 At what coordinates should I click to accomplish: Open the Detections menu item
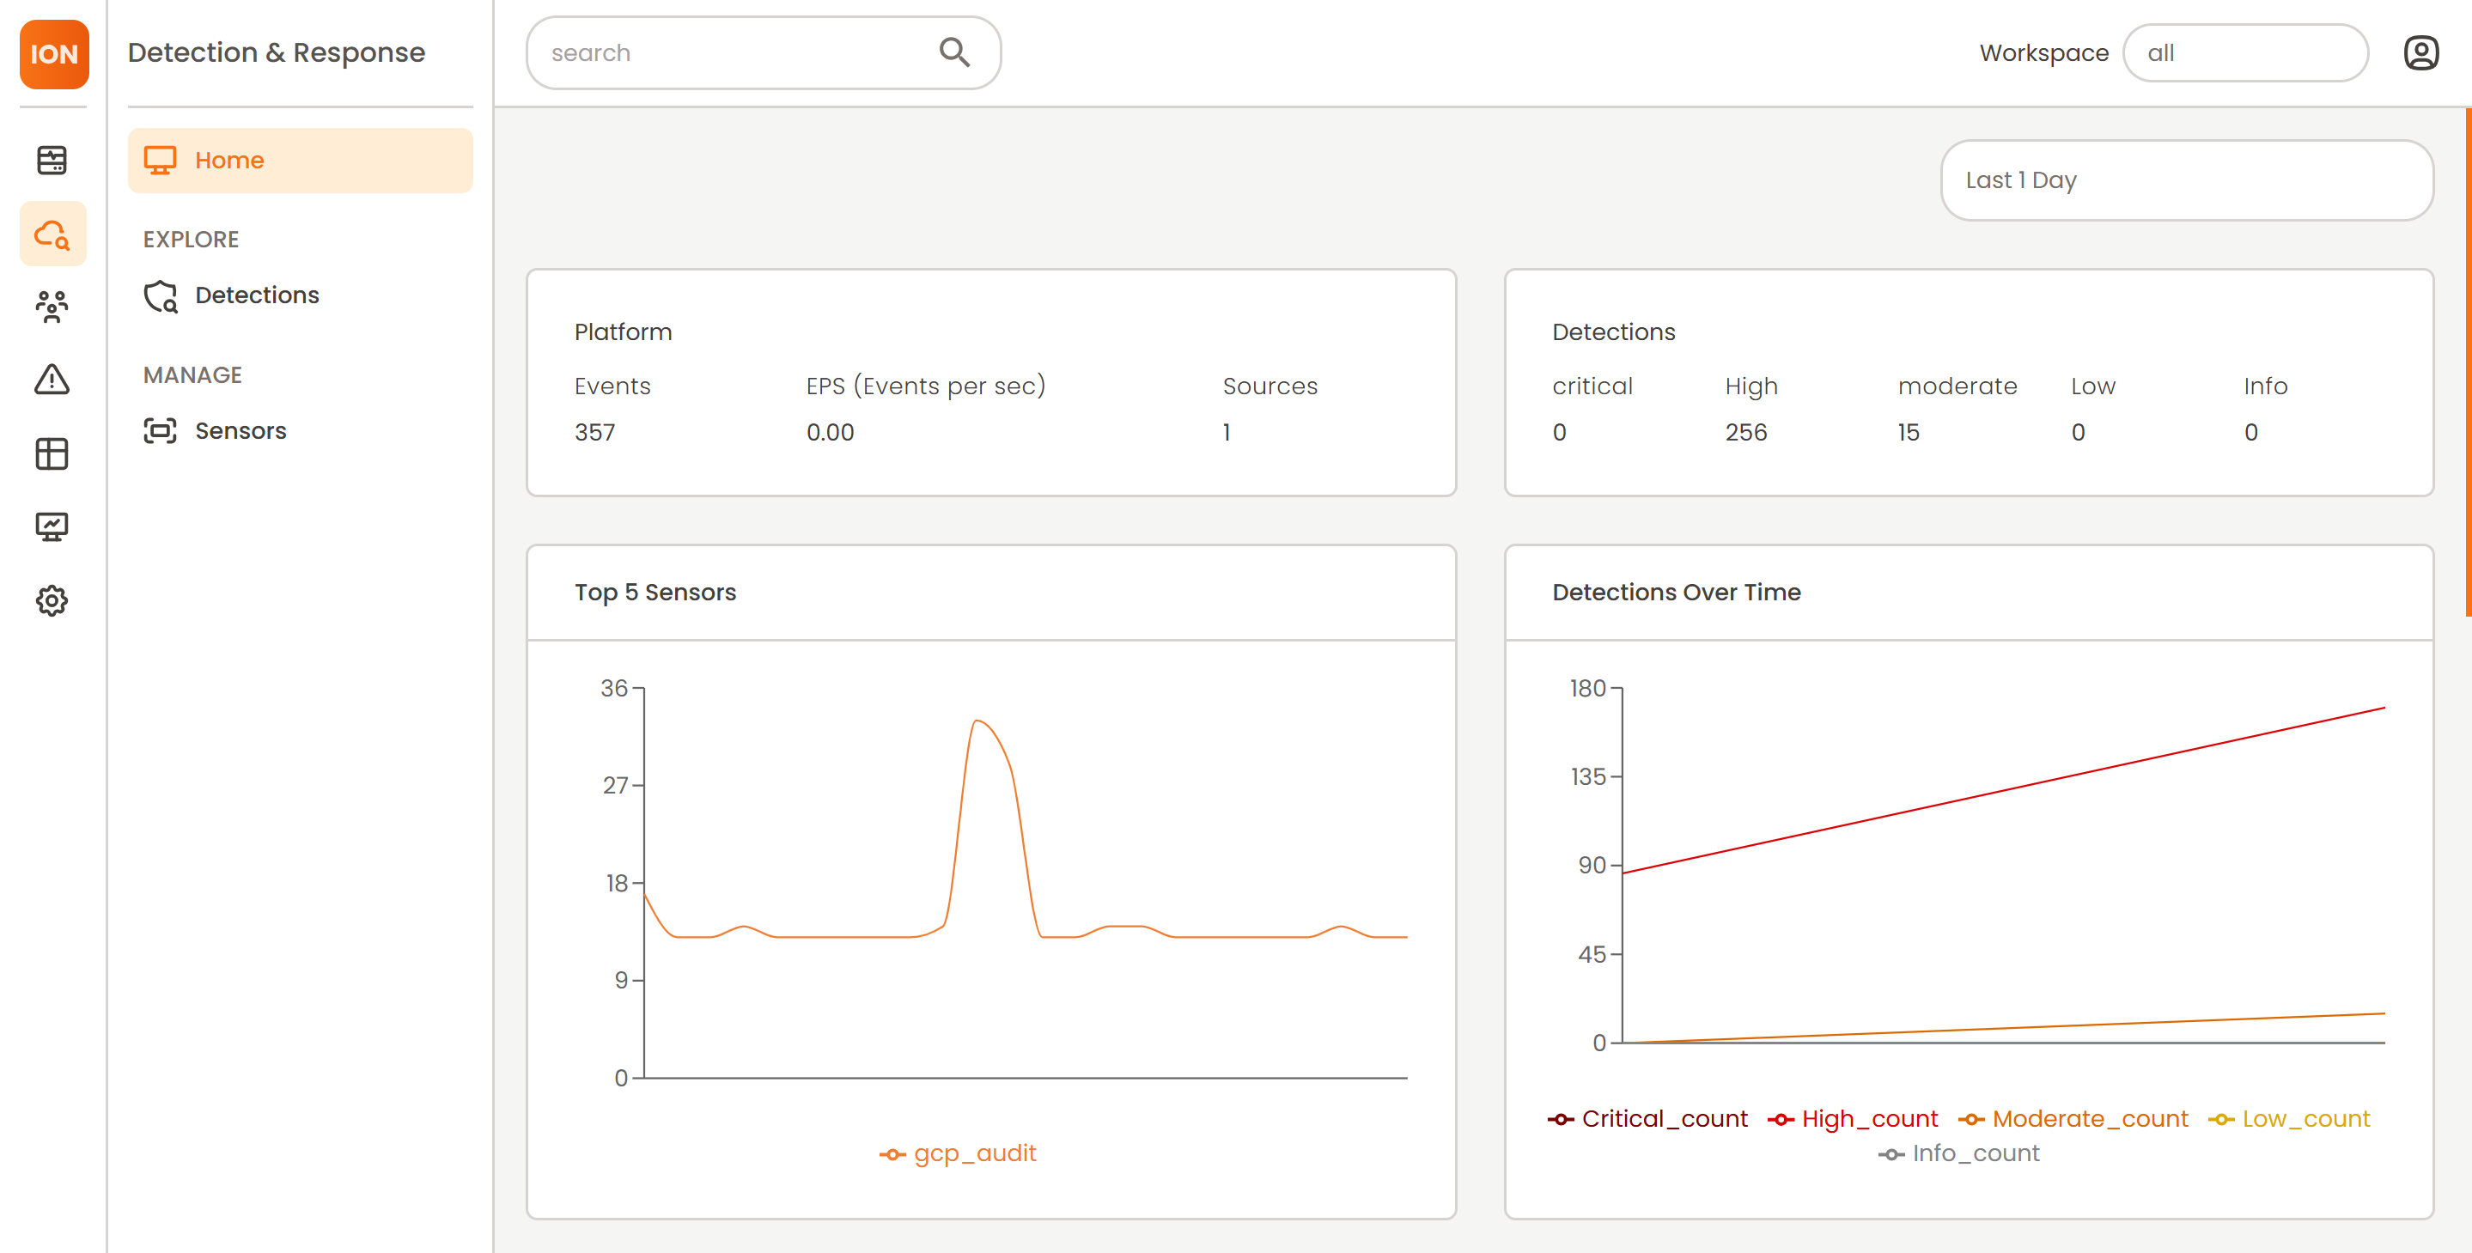coord(256,295)
